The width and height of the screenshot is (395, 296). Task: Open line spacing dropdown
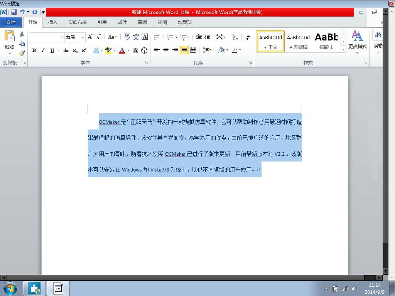[207, 50]
